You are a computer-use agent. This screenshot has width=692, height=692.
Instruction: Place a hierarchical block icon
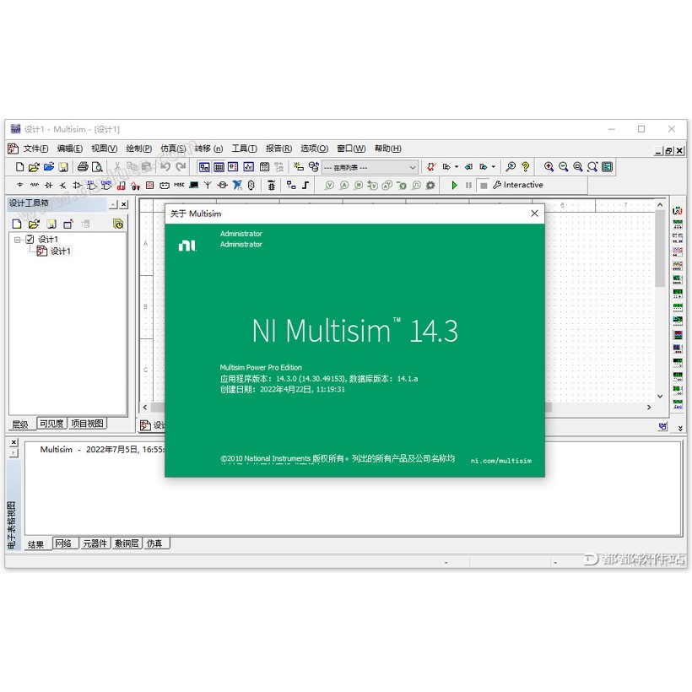(291, 186)
